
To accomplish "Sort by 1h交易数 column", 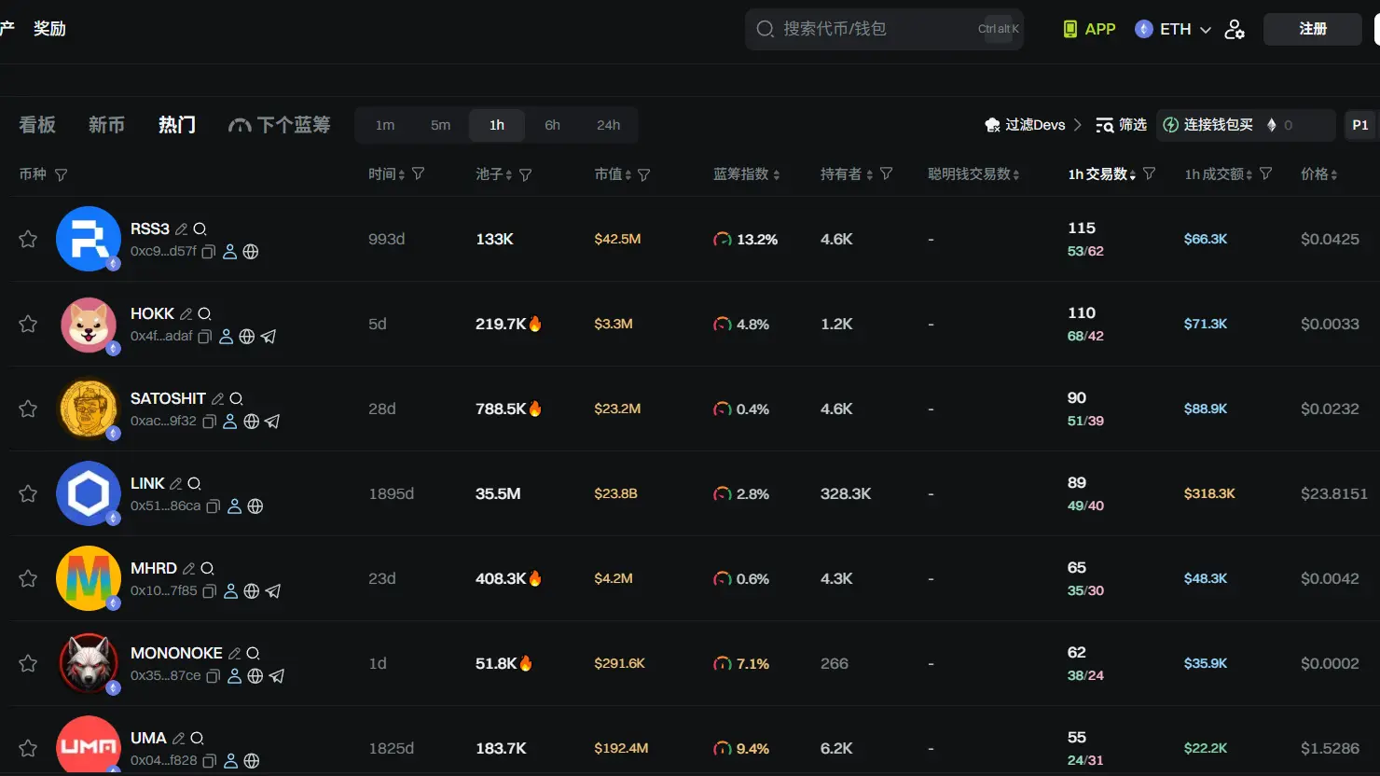I will [x=1101, y=174].
